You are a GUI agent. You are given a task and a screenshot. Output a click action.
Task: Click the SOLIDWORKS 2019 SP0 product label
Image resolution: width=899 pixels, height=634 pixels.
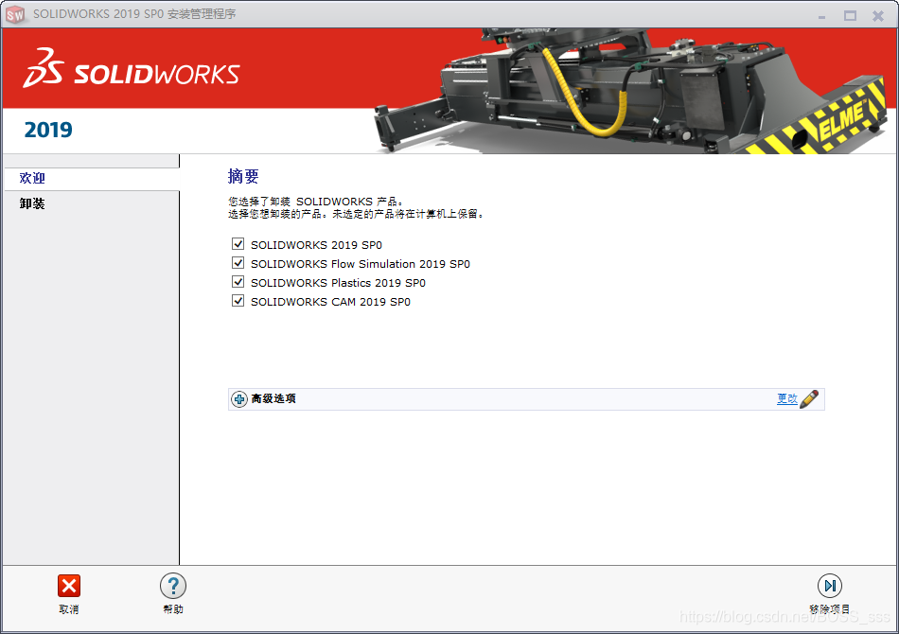(x=316, y=245)
